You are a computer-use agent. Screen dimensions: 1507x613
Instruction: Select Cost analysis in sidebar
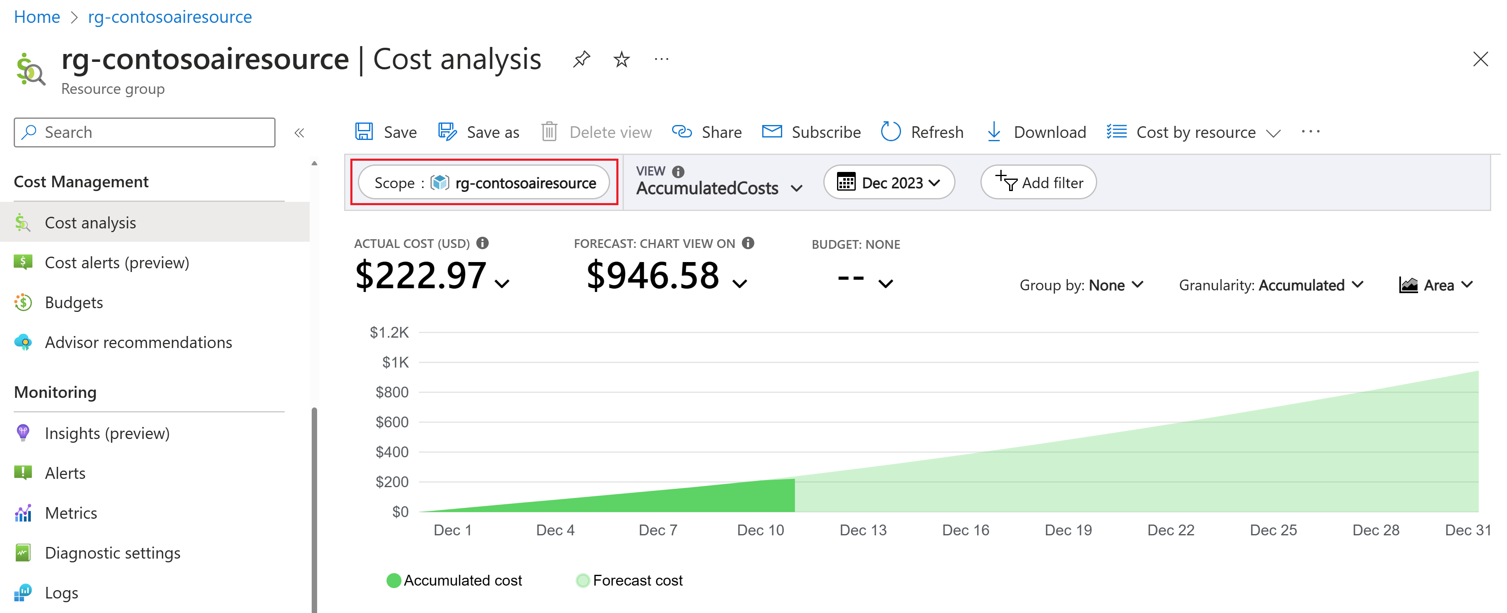155,223
